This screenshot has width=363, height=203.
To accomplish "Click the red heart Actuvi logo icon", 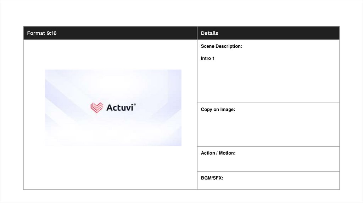I will (x=97, y=108).
